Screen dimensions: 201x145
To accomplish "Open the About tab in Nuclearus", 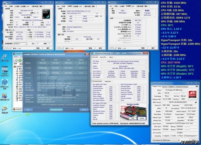I will (x=111, y=57).
